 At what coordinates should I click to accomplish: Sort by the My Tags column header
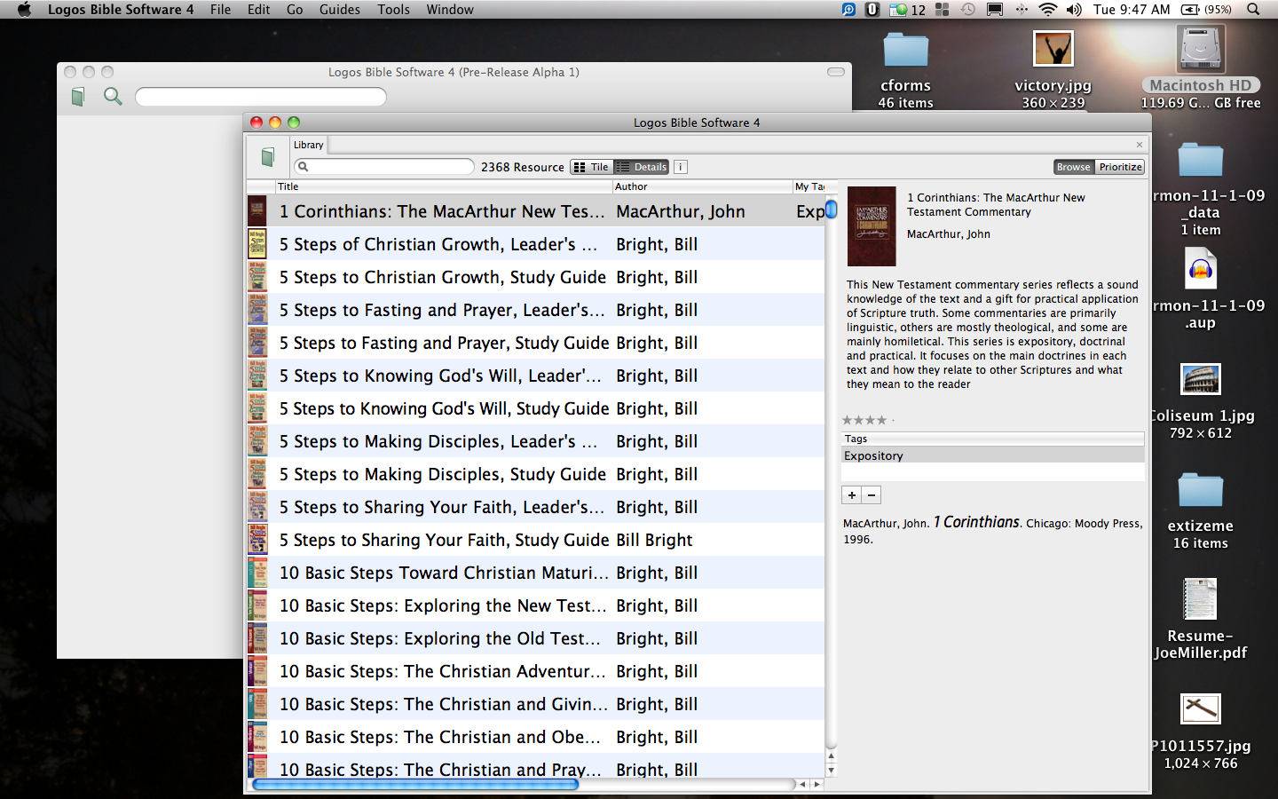[x=809, y=186]
